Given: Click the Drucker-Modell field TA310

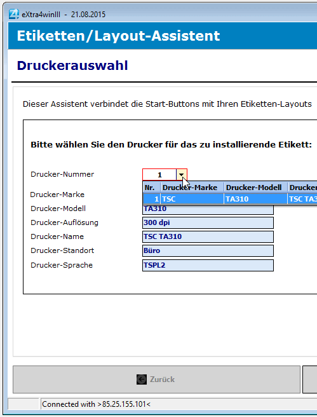Looking at the screenshot, I should (208, 209).
